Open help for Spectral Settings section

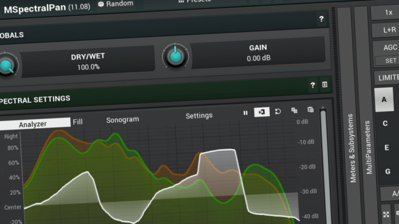click(x=313, y=85)
